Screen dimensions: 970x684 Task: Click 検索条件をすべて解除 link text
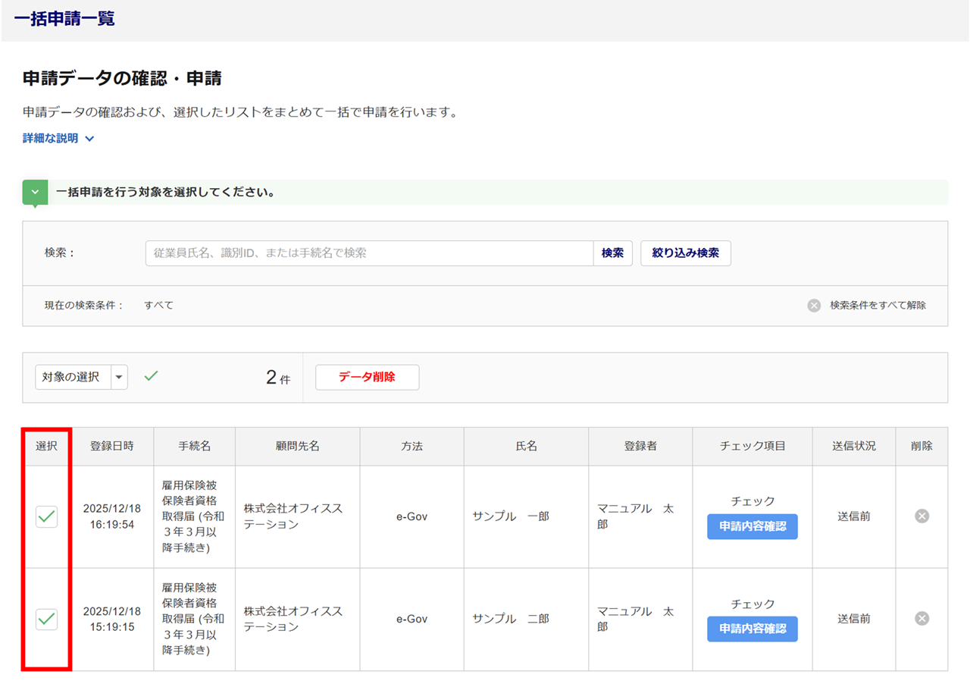point(878,306)
